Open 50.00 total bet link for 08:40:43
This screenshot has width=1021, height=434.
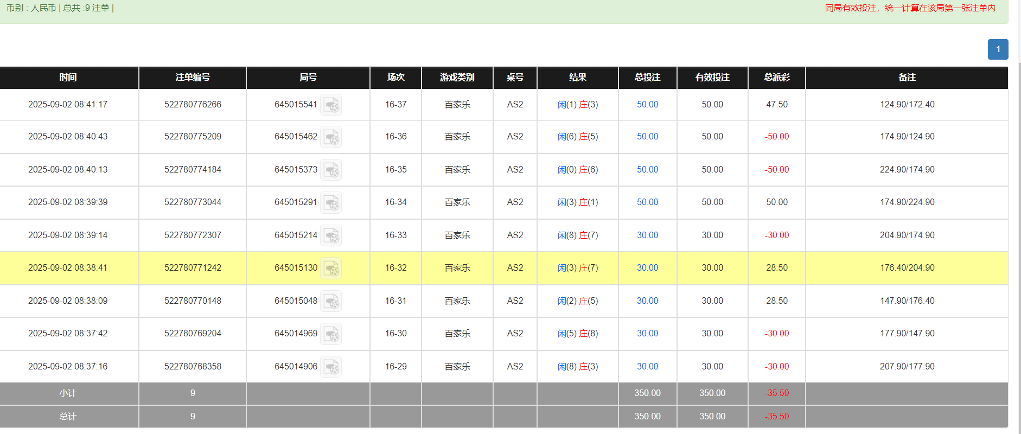647,137
